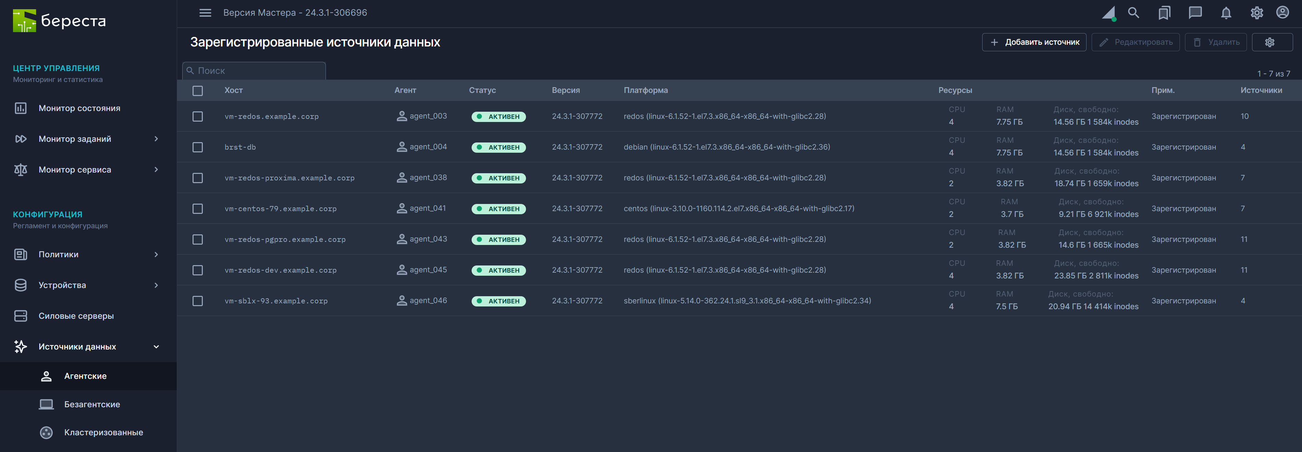Click the Береста logo
This screenshot has height=452, width=1302.
[x=60, y=21]
